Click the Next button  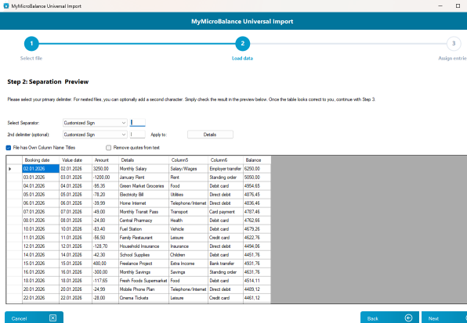coord(444,318)
